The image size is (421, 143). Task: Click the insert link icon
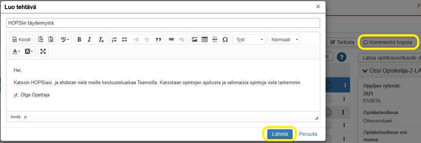click(171, 39)
